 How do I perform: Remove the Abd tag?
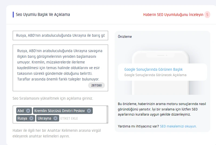click(28, 111)
